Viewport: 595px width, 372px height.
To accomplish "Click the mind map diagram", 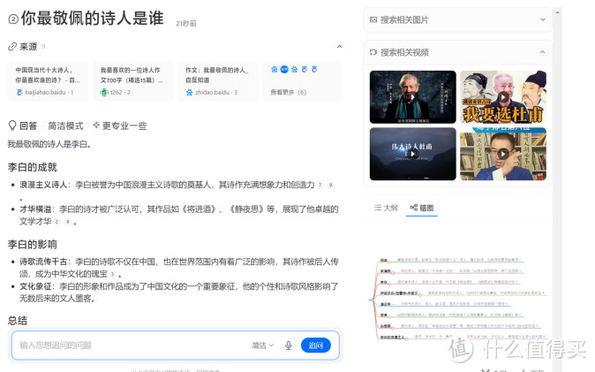I will (x=458, y=299).
